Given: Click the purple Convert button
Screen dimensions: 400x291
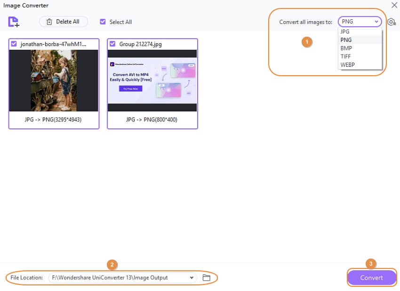Looking at the screenshot, I should pos(371,277).
